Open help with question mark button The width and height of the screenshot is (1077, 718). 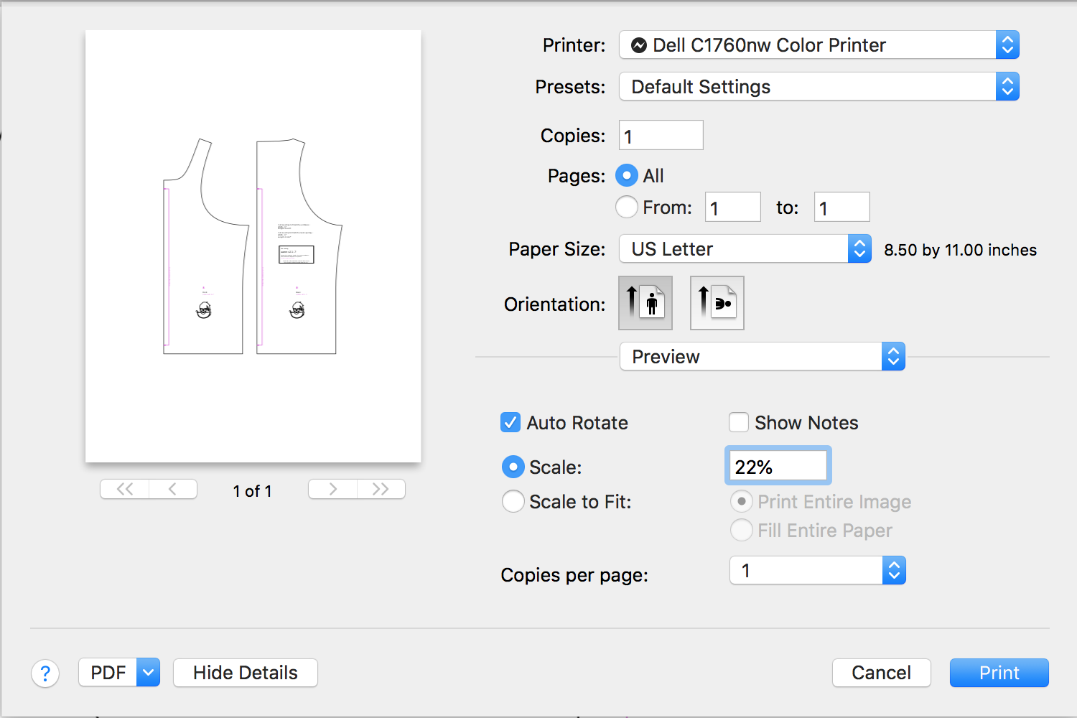click(x=45, y=673)
